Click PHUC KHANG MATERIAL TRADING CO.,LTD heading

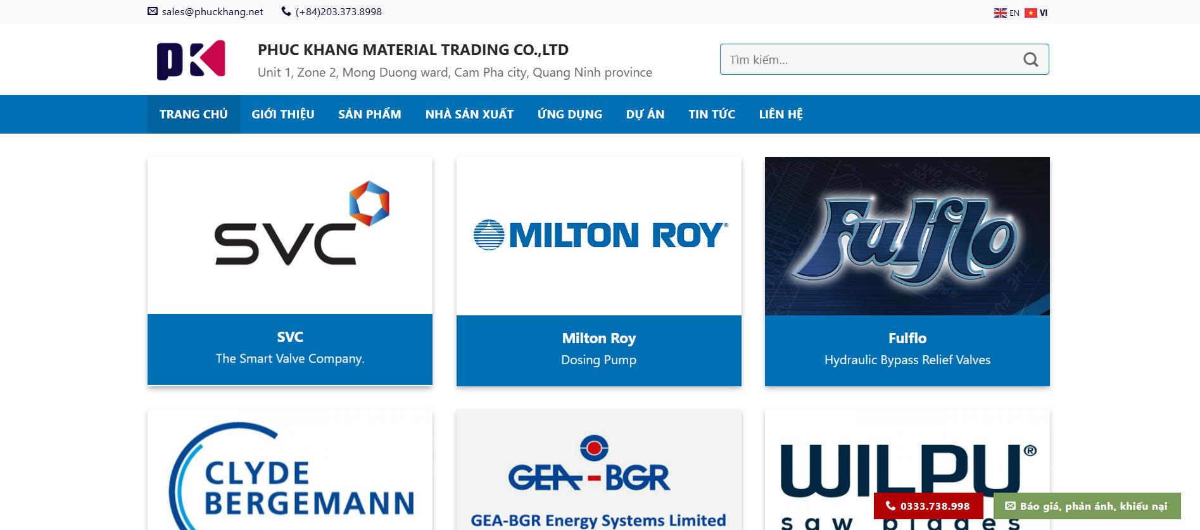tap(413, 49)
